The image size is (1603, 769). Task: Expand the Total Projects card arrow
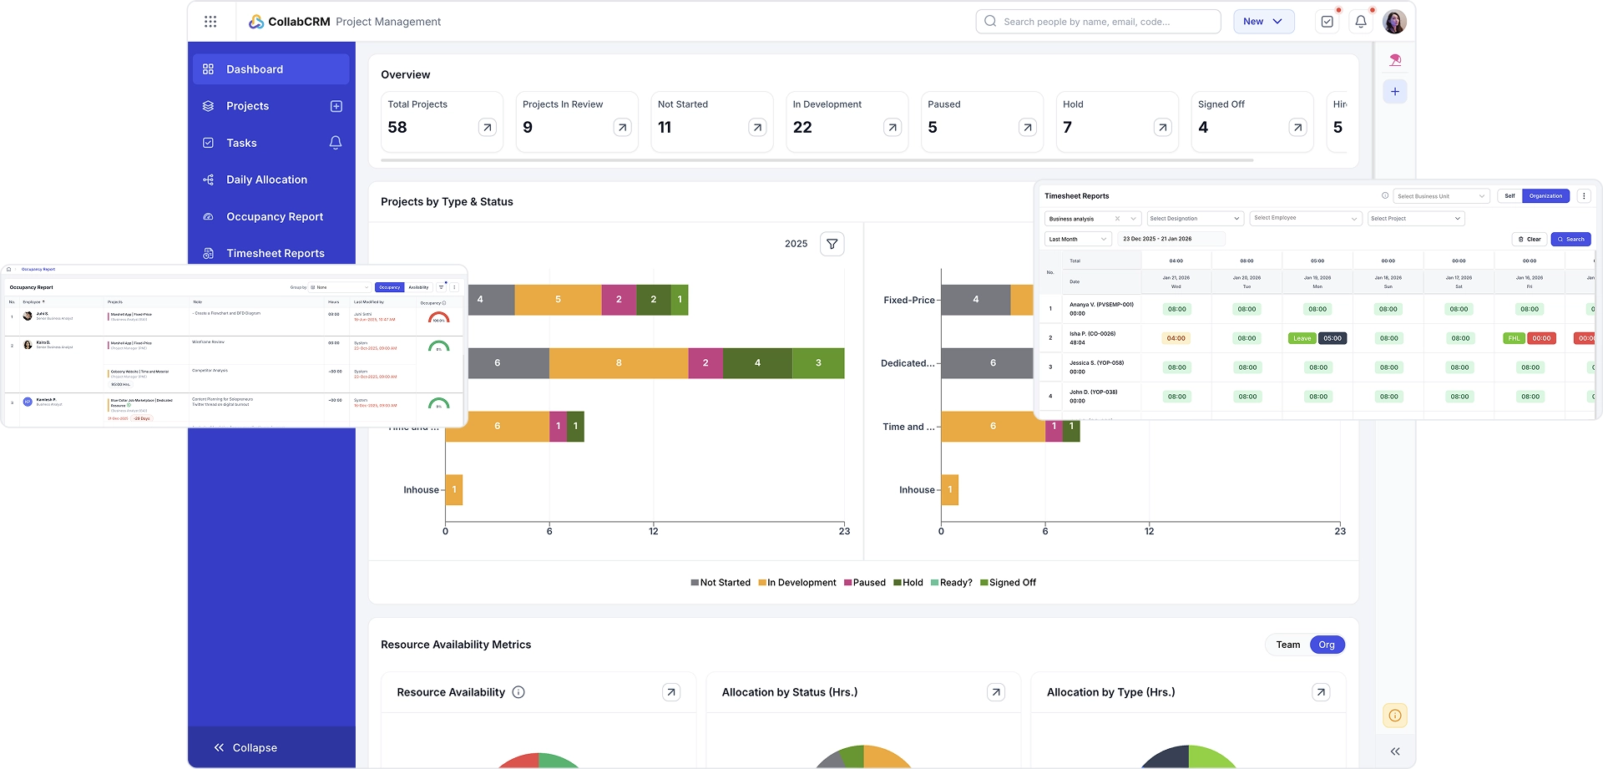(487, 127)
